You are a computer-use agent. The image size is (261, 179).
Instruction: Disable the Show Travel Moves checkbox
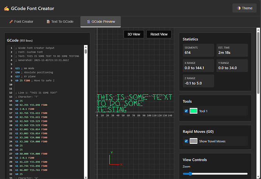tap(186, 141)
